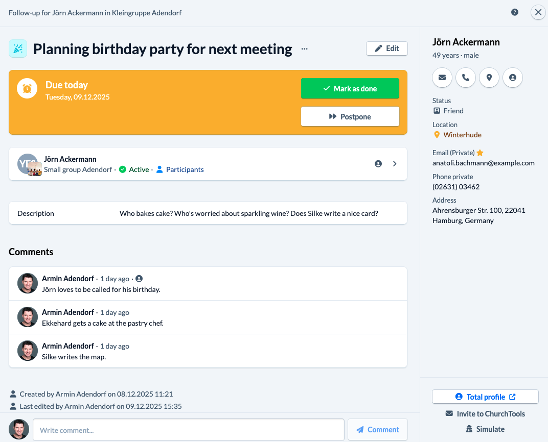The width and height of the screenshot is (548, 442).
Task: Expand Jörn Ackermann group row chevron
Action: click(x=395, y=164)
